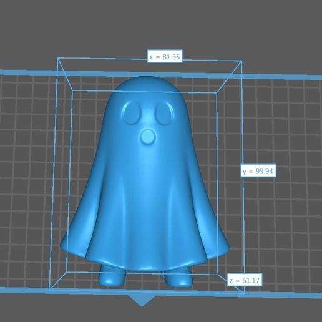
Task: Click the y = 99.94 dimension label
Action: (258, 171)
